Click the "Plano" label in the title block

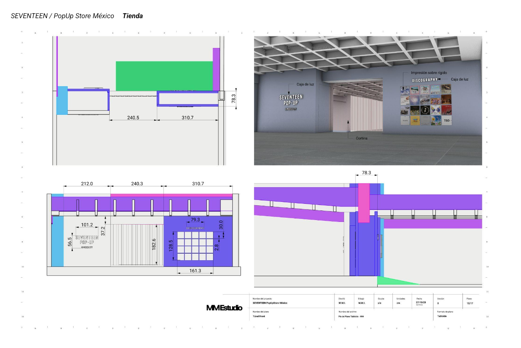469,299
